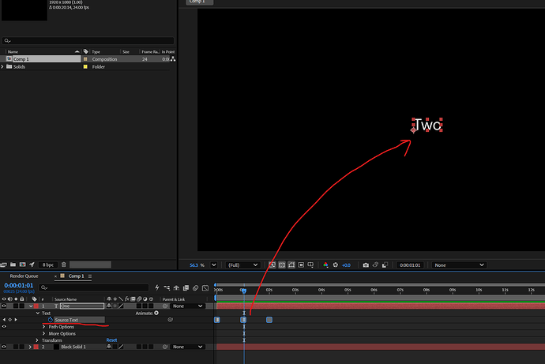Viewport: 545px width, 364px height.
Task: Select the third Source Text keyframe
Action: point(269,320)
